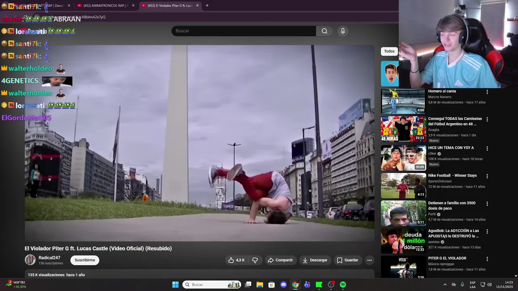The image size is (518, 291).
Task: Open 'Homero si canta' video title
Action: click(442, 91)
